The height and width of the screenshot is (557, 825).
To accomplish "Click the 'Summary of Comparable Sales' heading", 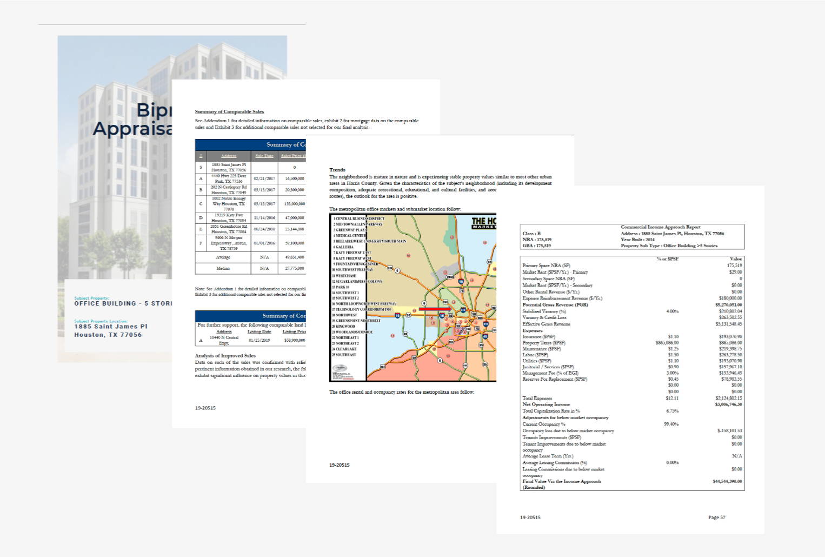I will (229, 112).
